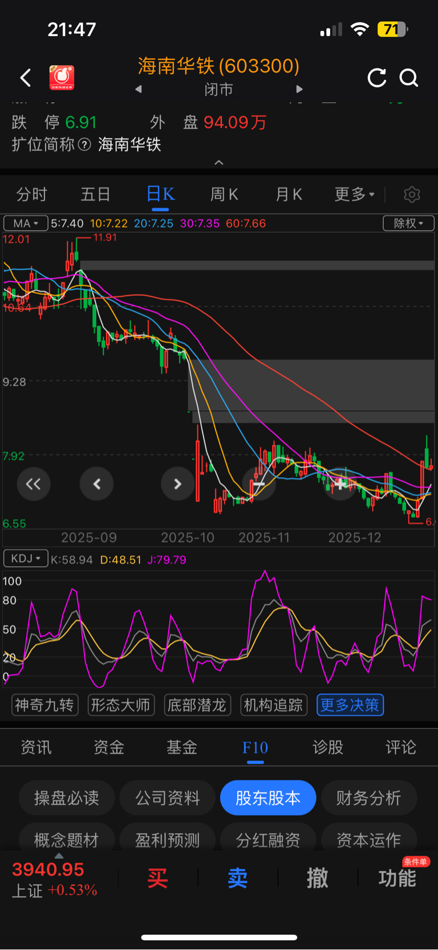Open the 除权 adjustment dropdown

click(408, 223)
